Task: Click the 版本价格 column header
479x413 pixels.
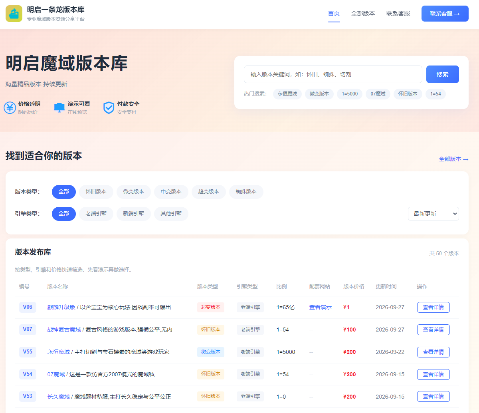Action: click(354, 286)
